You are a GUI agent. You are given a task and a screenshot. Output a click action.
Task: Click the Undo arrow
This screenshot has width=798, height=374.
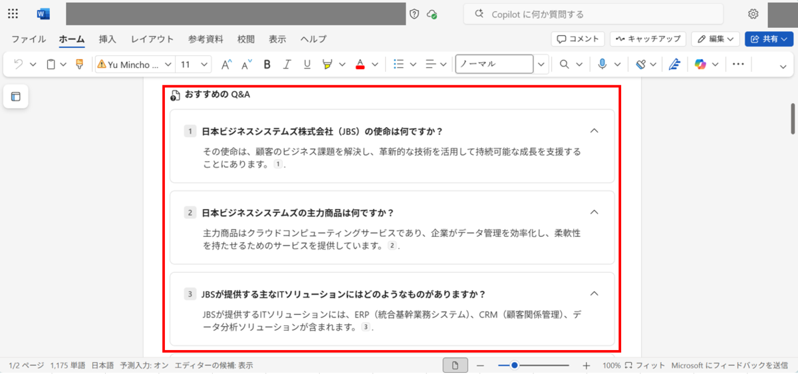(x=19, y=65)
